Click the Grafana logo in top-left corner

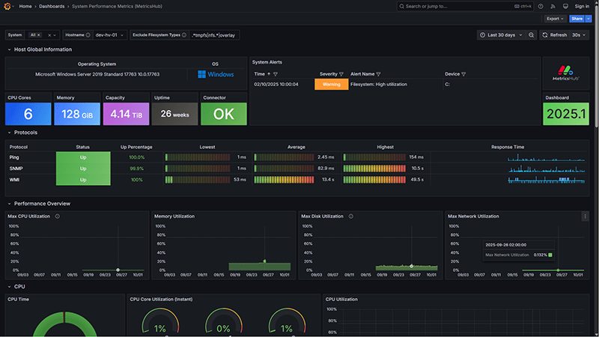point(8,6)
